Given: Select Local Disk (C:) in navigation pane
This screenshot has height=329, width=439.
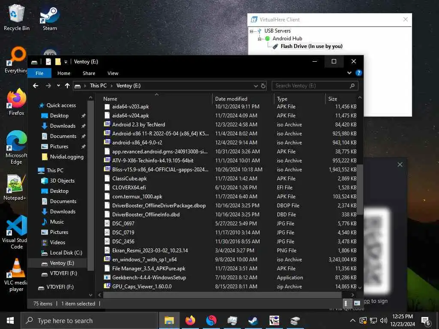Looking at the screenshot, I should click(66, 253).
